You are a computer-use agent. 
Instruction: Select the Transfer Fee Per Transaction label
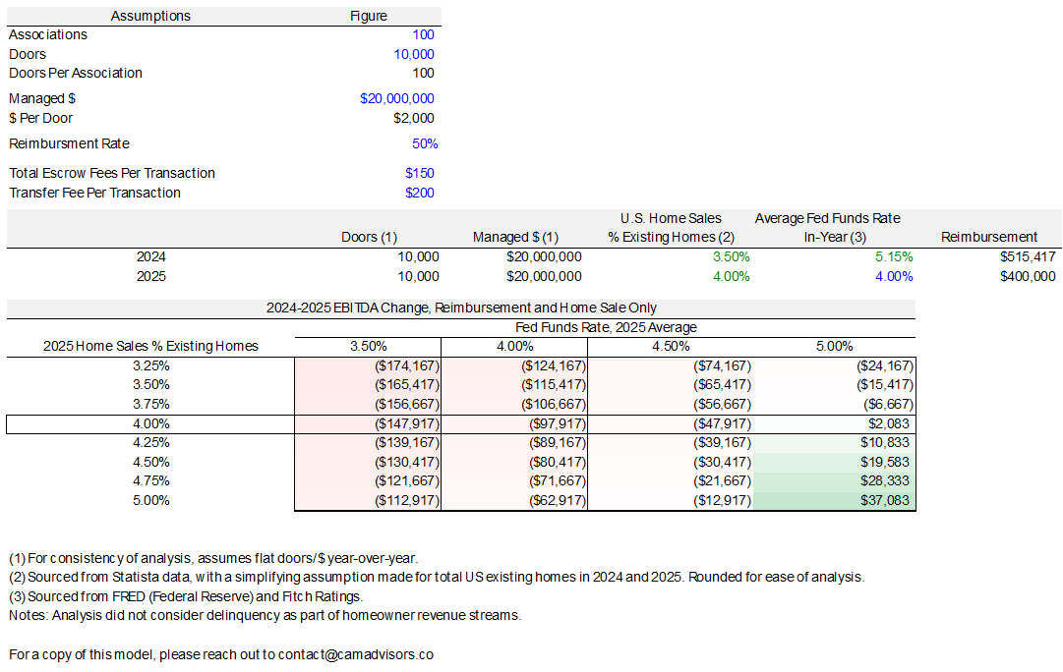pos(95,194)
